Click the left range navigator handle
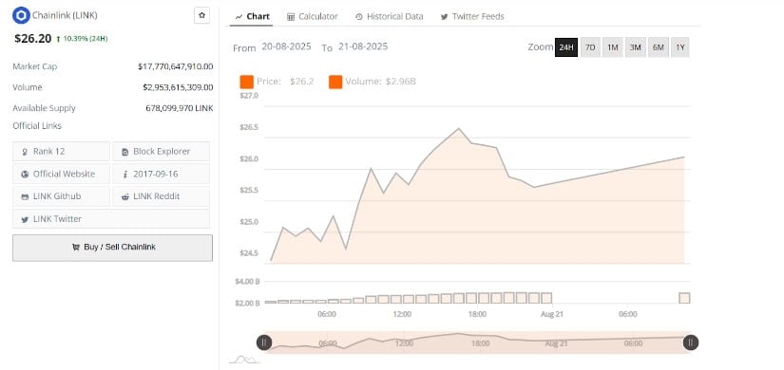The width and height of the screenshot is (784, 370). click(x=264, y=342)
